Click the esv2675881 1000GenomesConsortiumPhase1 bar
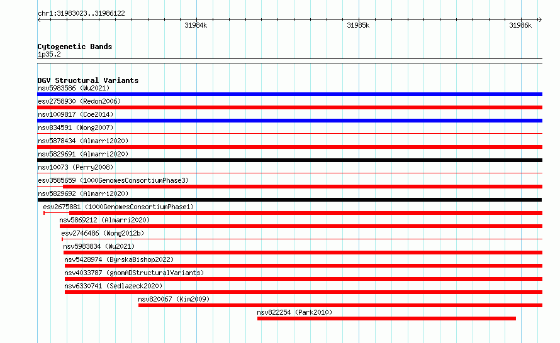Image resolution: width=560 pixels, height=343 pixels. [x=293, y=213]
